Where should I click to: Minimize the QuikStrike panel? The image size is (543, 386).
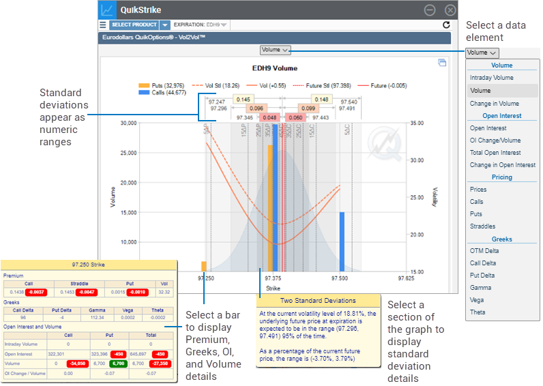(x=430, y=10)
